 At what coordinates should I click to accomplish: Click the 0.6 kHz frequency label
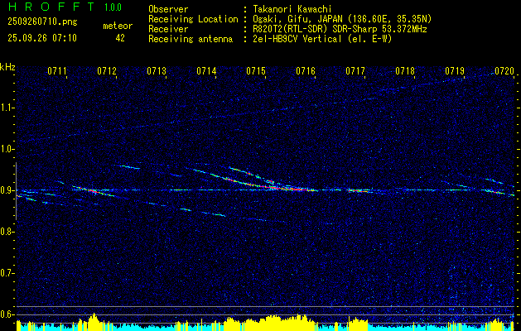click(x=7, y=314)
